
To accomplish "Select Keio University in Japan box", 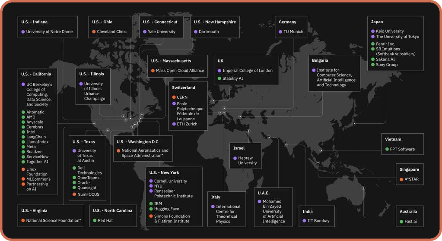I will [x=390, y=31].
